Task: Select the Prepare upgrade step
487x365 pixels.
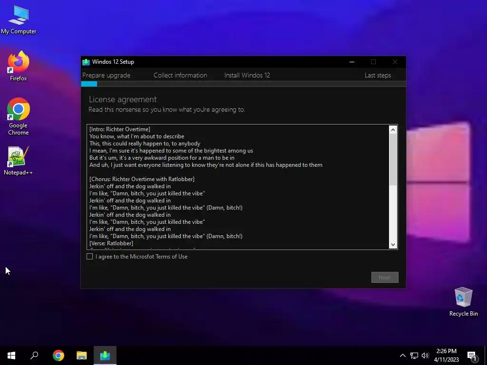Action: (x=106, y=76)
